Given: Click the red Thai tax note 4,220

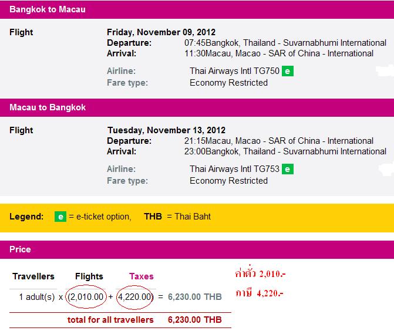Looking at the screenshot, I should coord(260,293).
